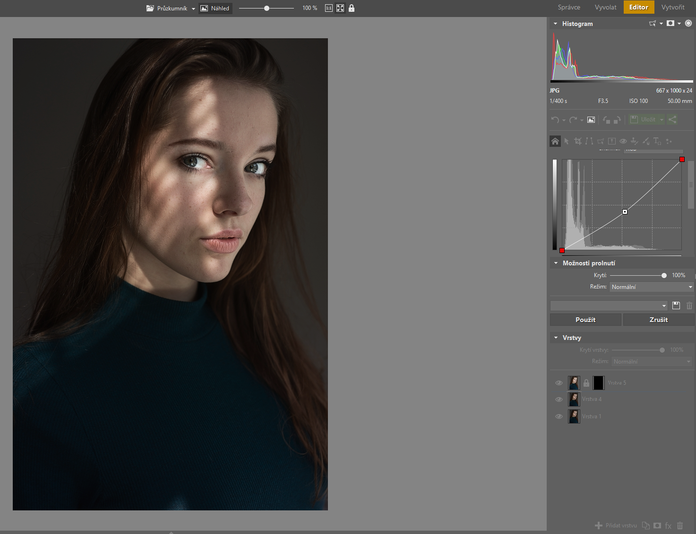This screenshot has width=696, height=534.
Task: Select the clone stamp retouching tool
Action: point(635,141)
